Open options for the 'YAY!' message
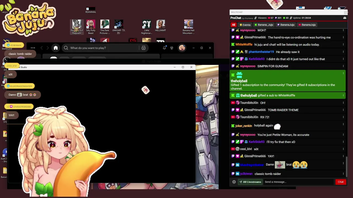The width and height of the screenshot is (353, 198). point(343,156)
